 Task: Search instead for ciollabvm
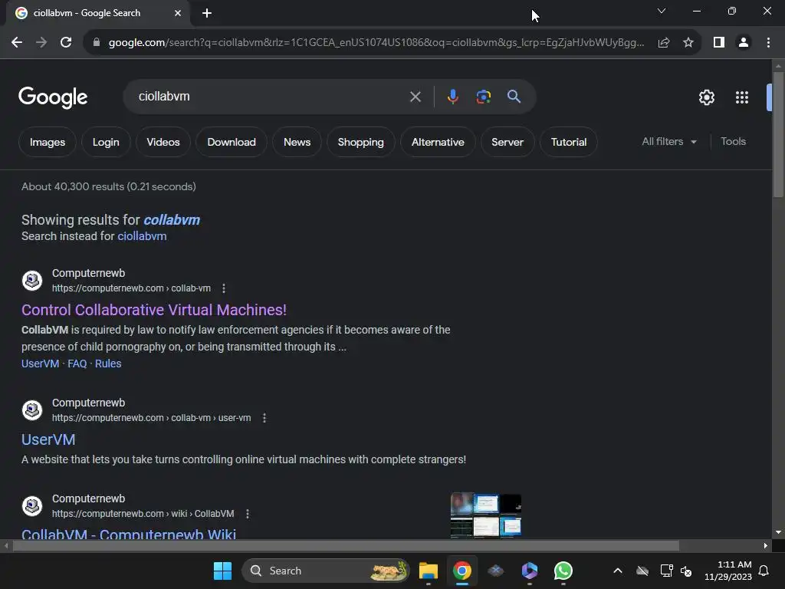[142, 236]
